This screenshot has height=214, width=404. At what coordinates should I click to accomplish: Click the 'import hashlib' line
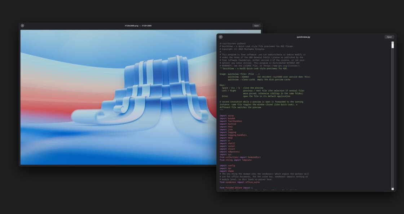pyautogui.click(x=228, y=124)
